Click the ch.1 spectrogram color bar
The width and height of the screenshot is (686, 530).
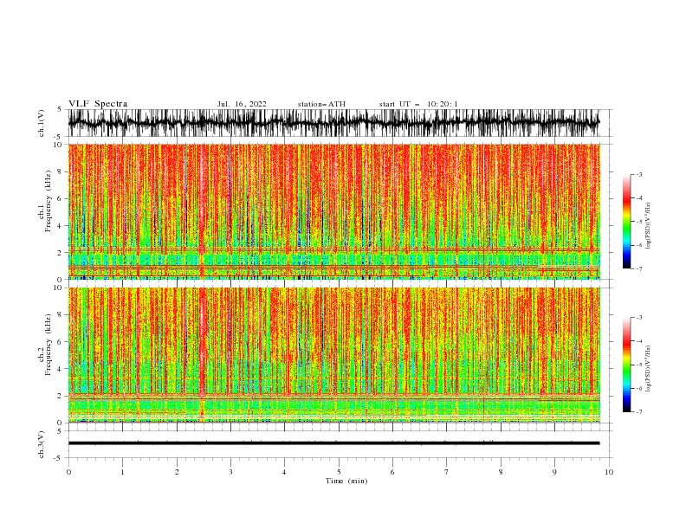[626, 222]
